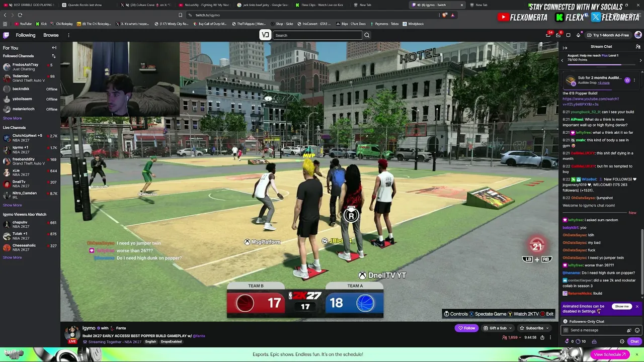Open the Bits gem icon in top bar
This screenshot has width=644, height=362.
[578, 35]
